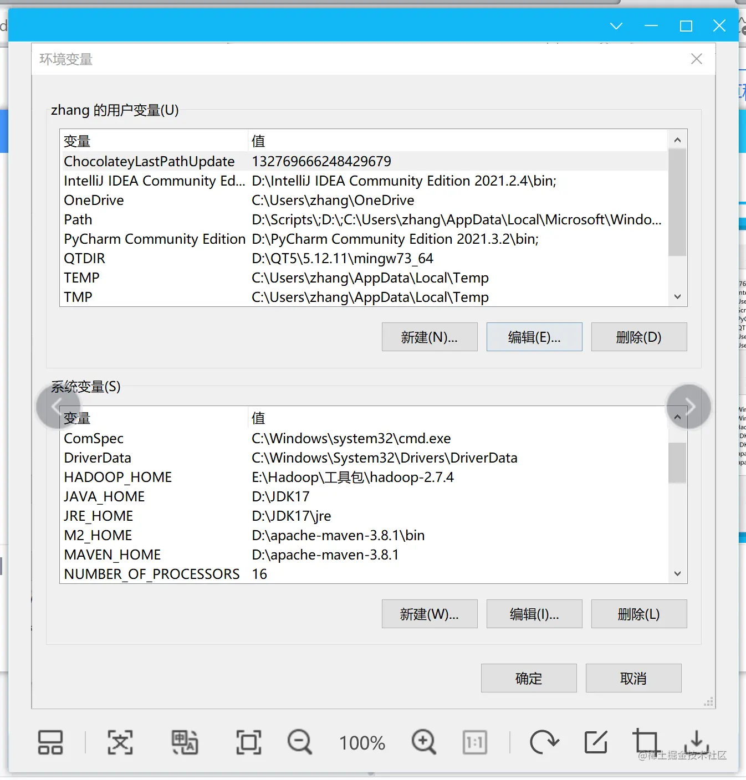
Task: Confirm with the 确定 button
Action: 529,678
